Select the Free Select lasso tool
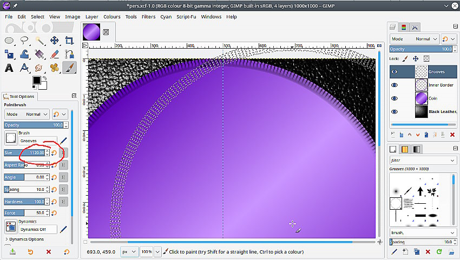 [x=24, y=41]
